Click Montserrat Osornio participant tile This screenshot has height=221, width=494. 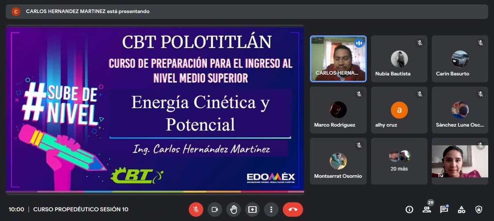[x=338, y=161]
